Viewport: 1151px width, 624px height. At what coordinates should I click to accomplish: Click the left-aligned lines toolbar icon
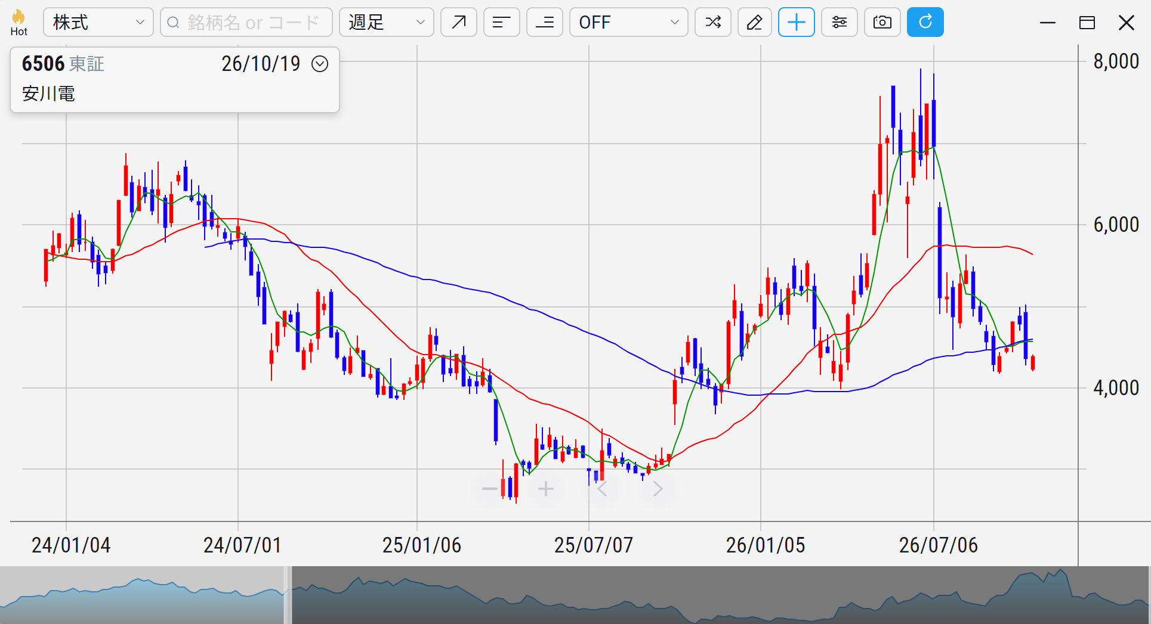click(x=501, y=23)
